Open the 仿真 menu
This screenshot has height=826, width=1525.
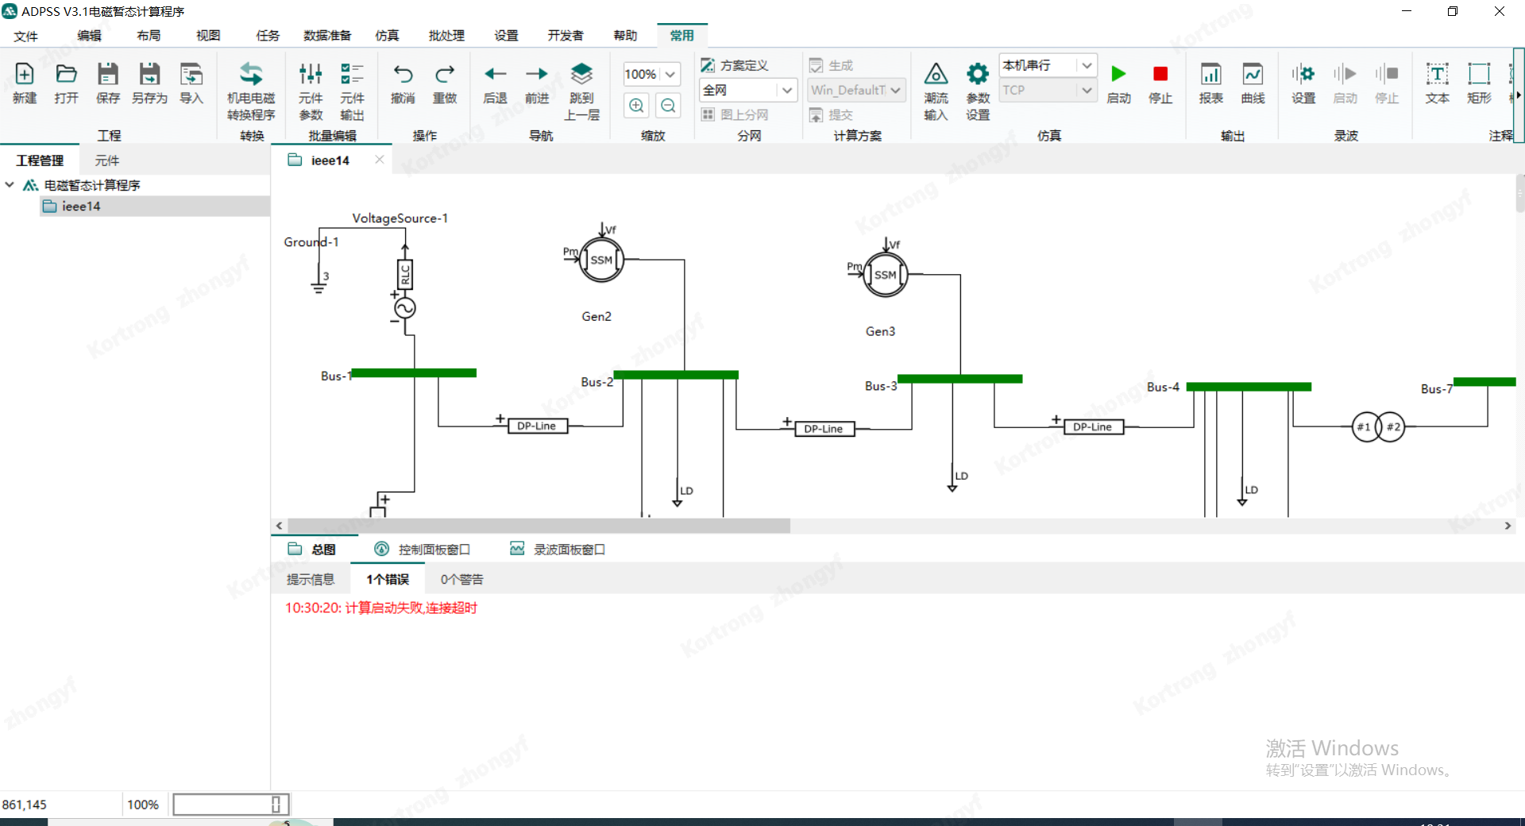coord(387,36)
